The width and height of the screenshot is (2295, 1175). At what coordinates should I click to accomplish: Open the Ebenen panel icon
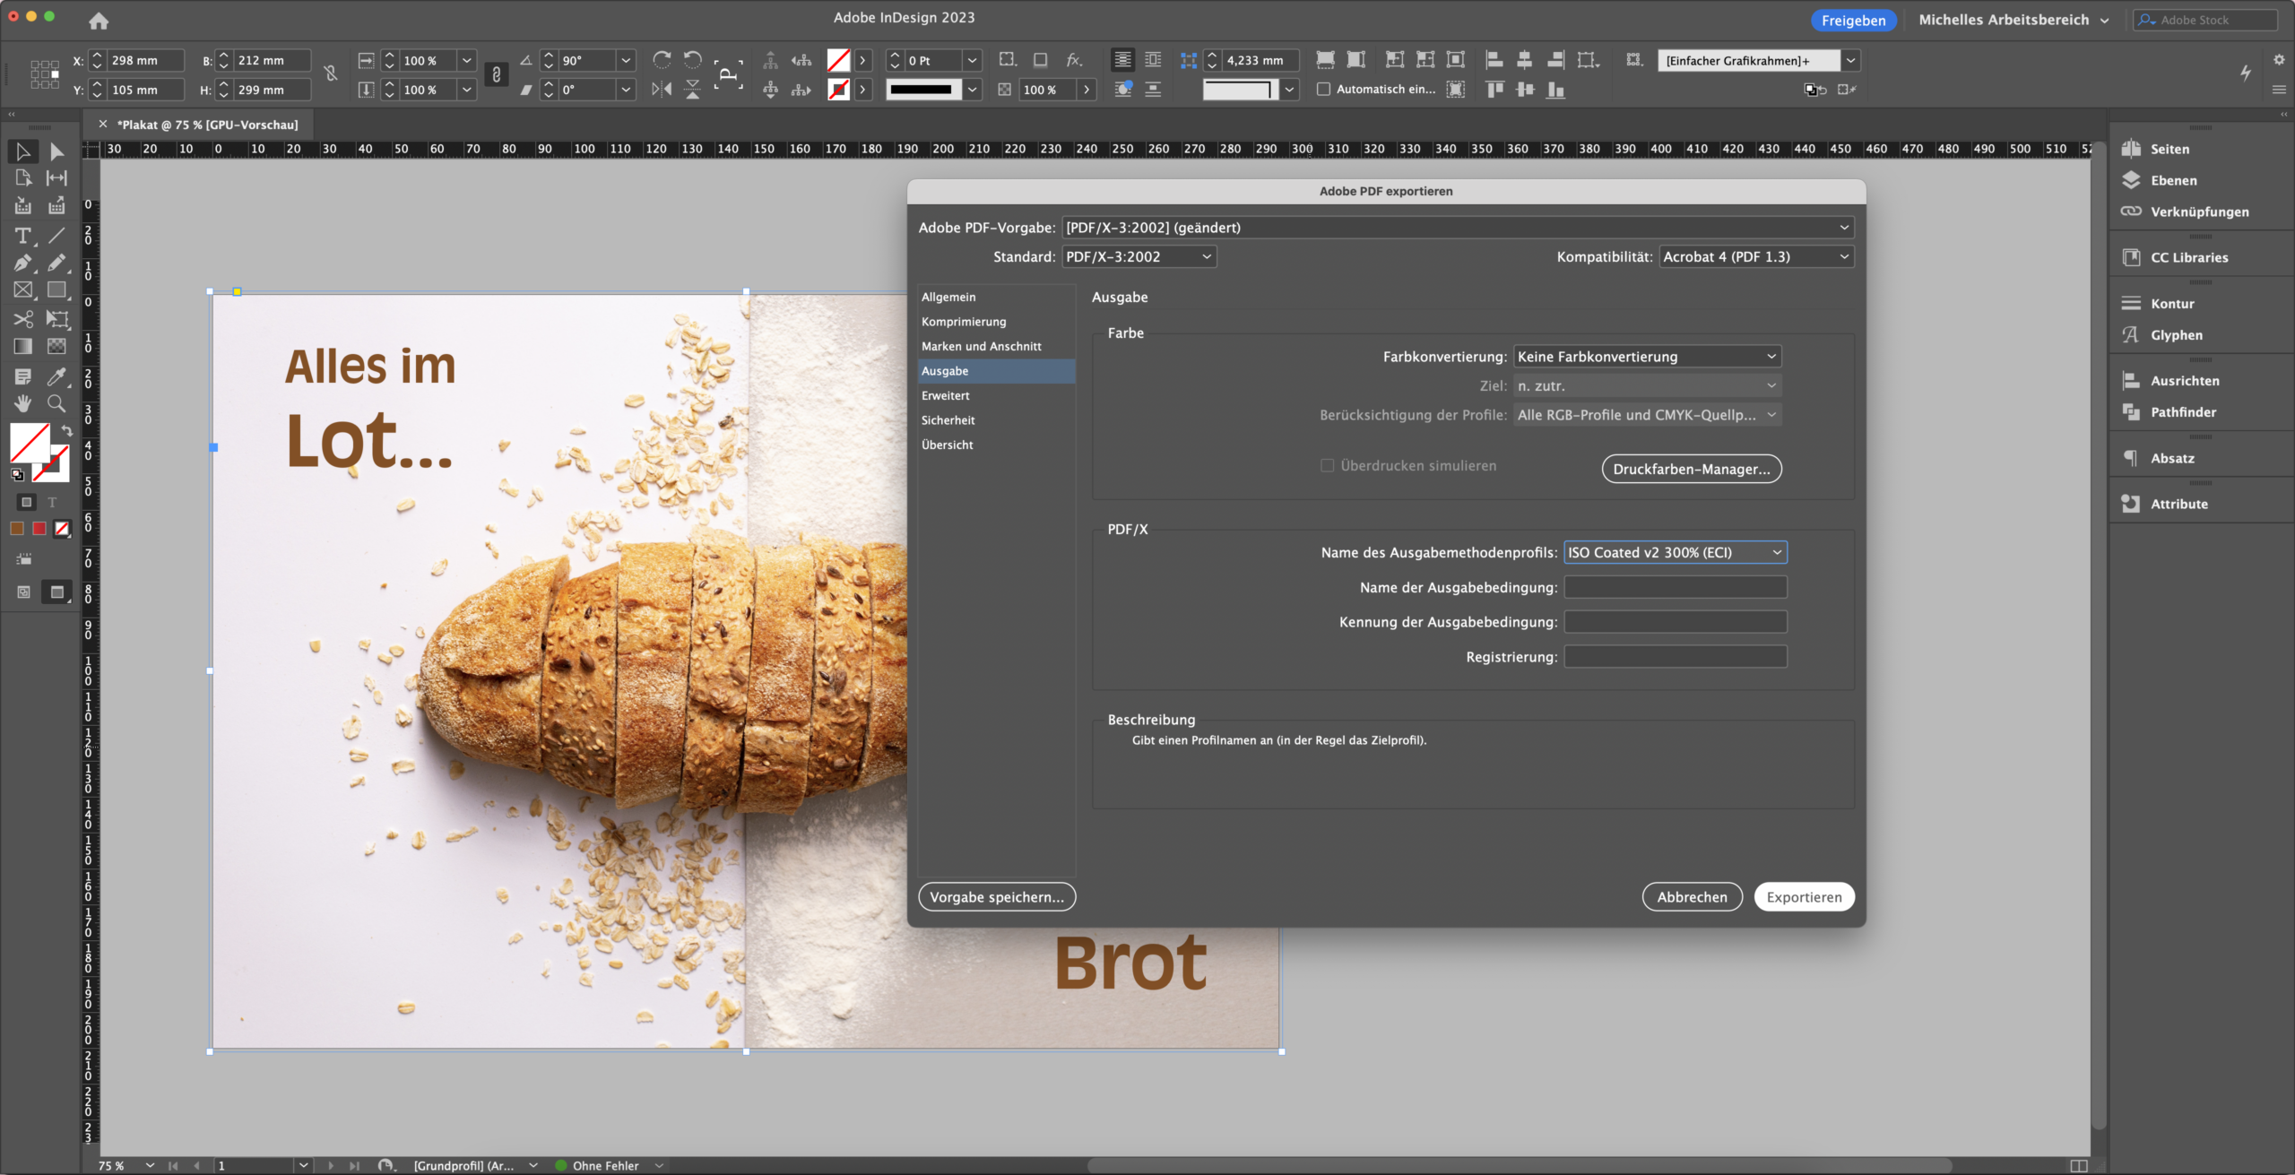click(2132, 180)
